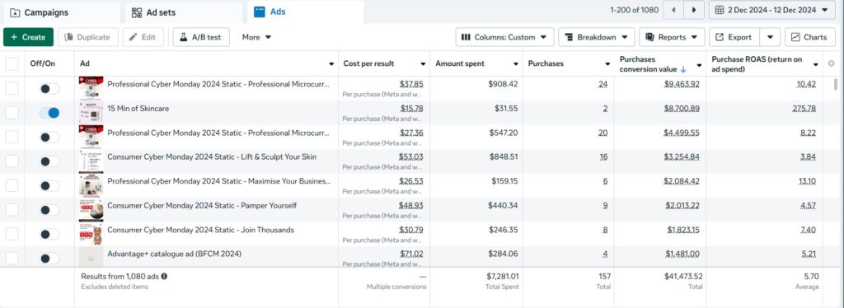Image resolution: width=844 pixels, height=308 pixels.
Task: Click the Duplicate button
Action: 87,37
